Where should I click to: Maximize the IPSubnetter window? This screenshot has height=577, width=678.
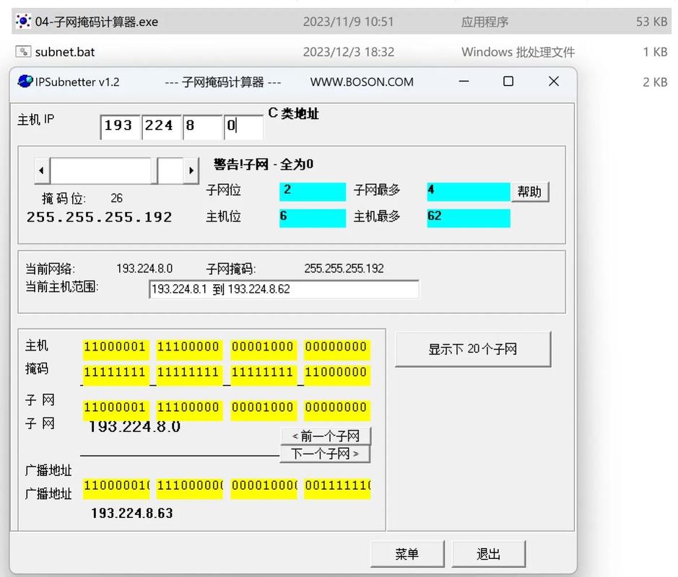pos(508,82)
